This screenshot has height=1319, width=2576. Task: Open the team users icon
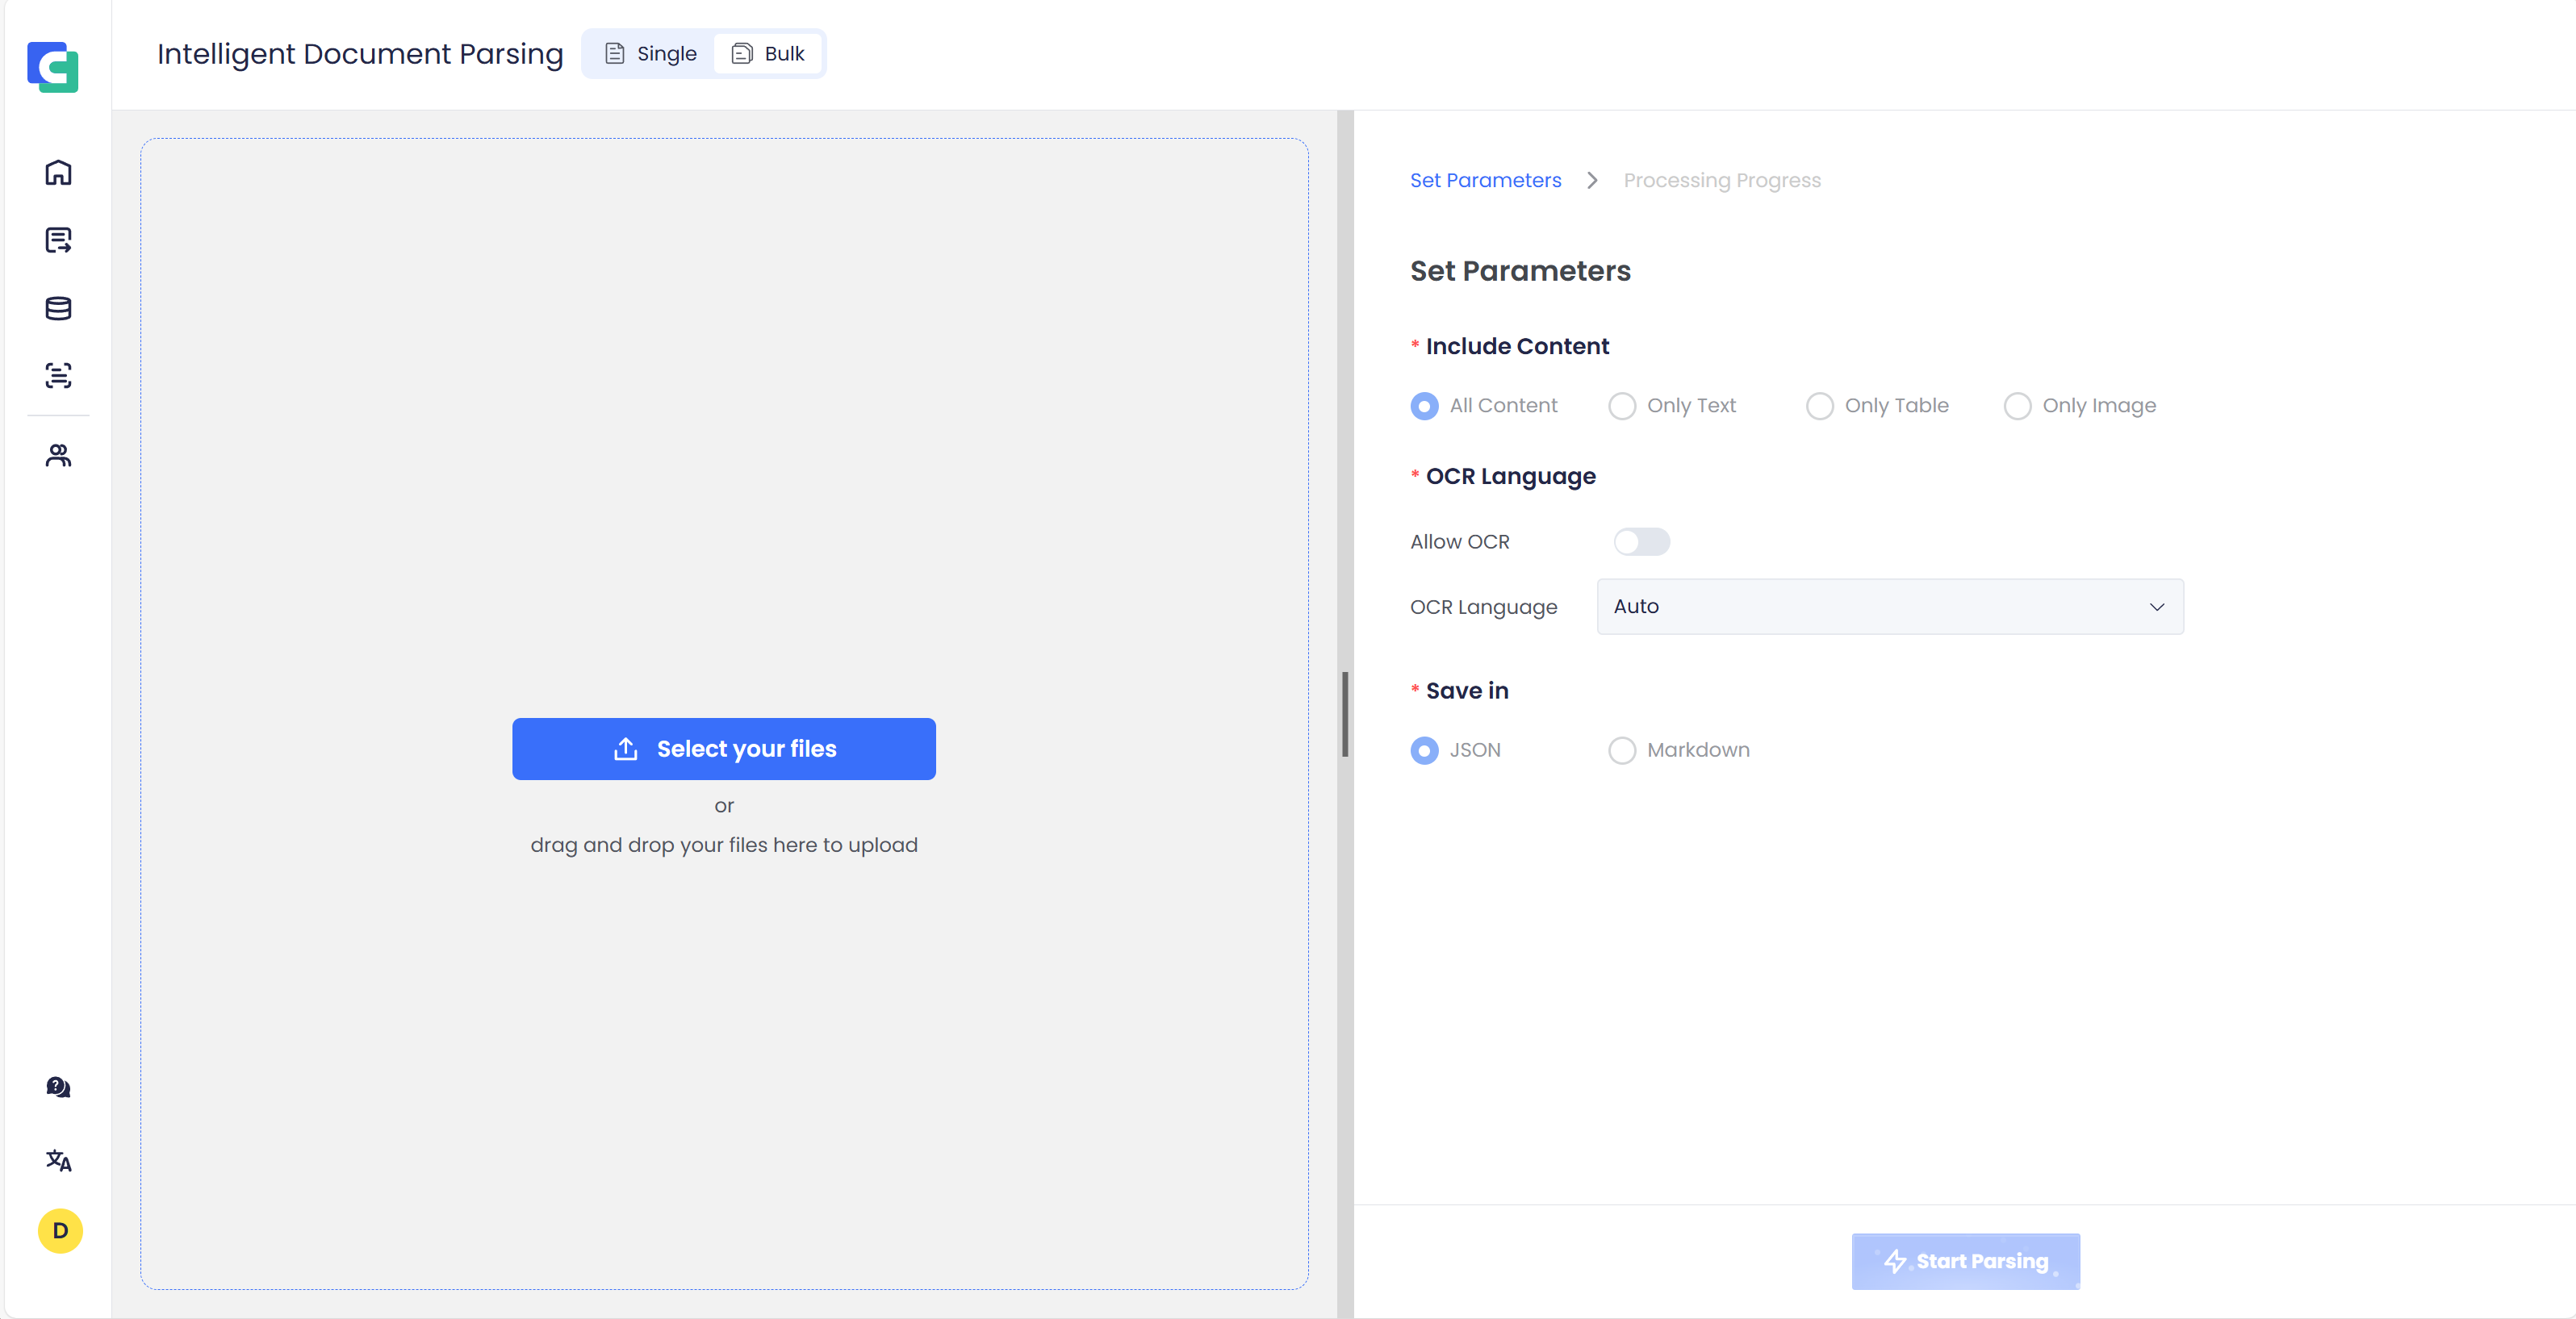point(58,456)
